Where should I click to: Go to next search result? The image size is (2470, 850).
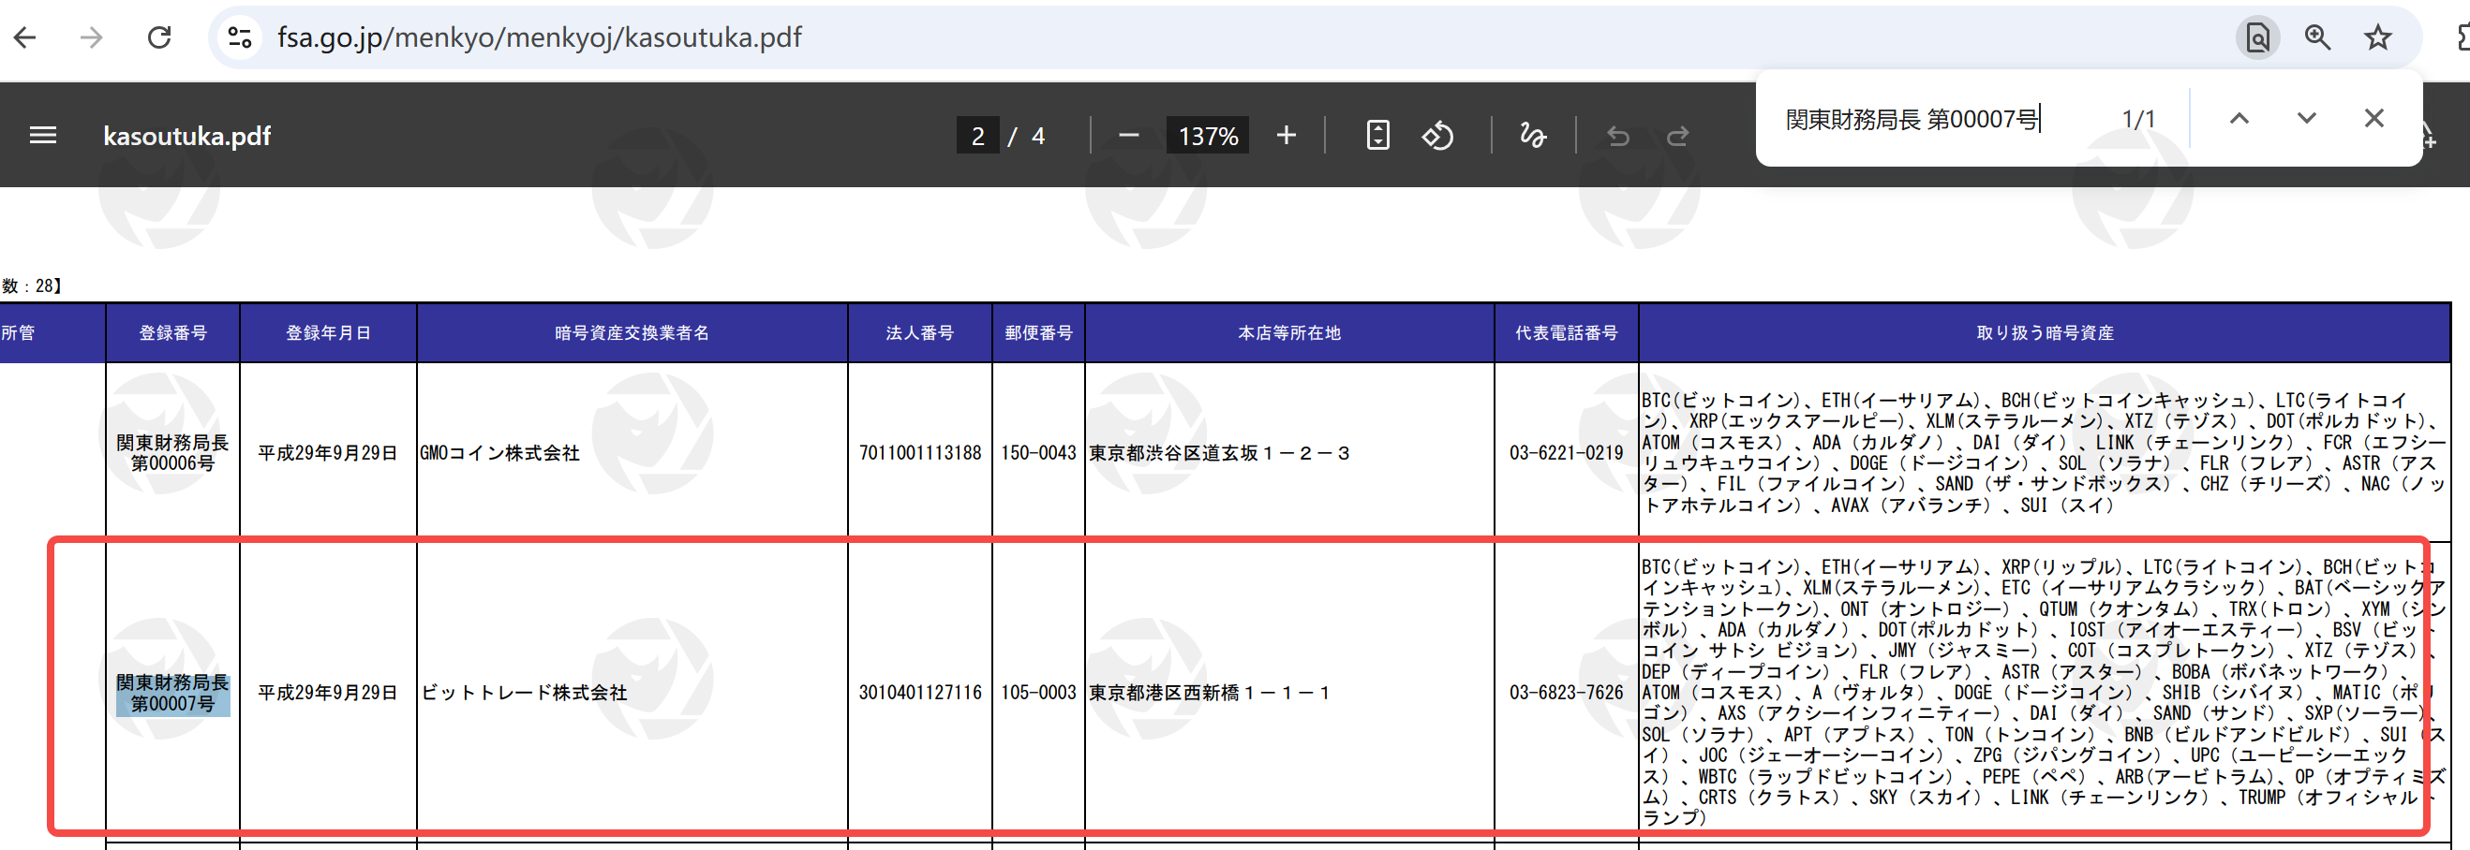point(2306,118)
